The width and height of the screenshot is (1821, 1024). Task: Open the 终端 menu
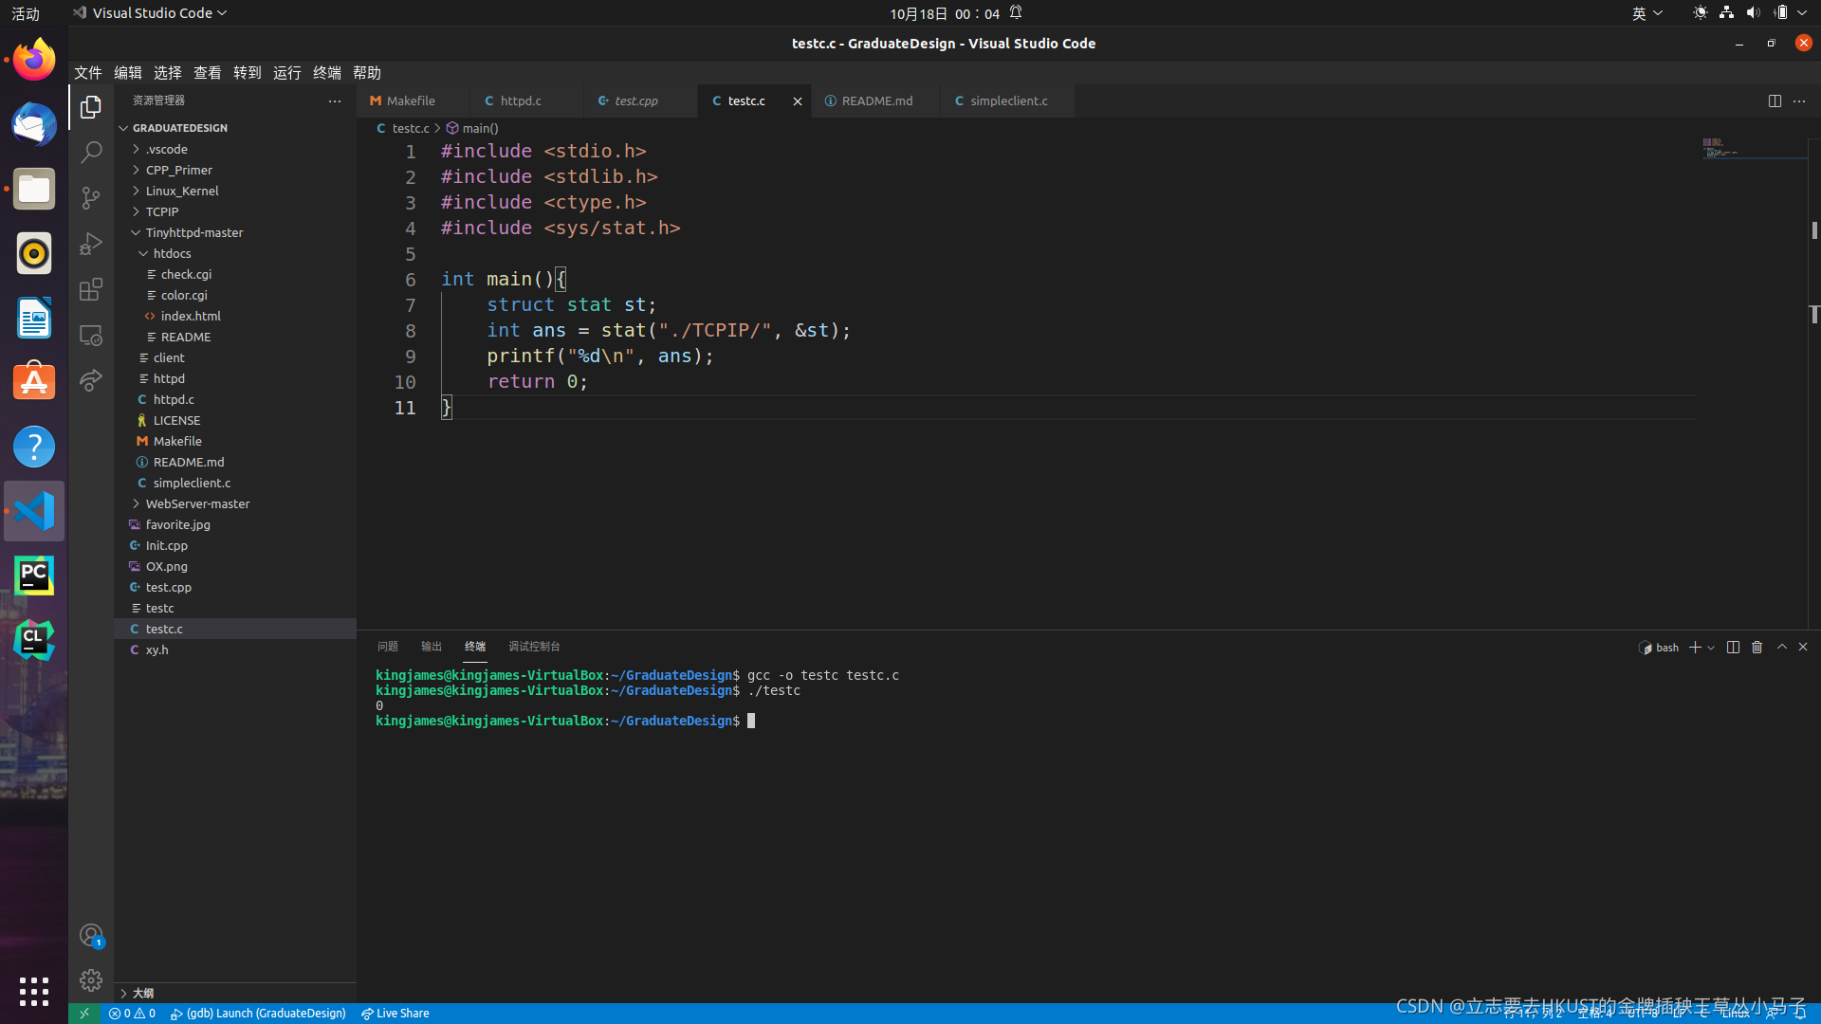(327, 73)
